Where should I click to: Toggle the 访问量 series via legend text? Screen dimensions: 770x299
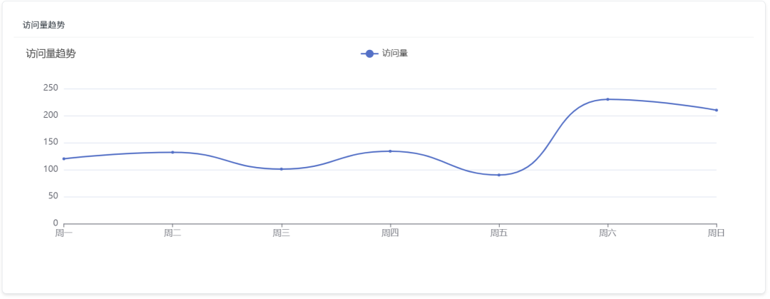click(395, 54)
